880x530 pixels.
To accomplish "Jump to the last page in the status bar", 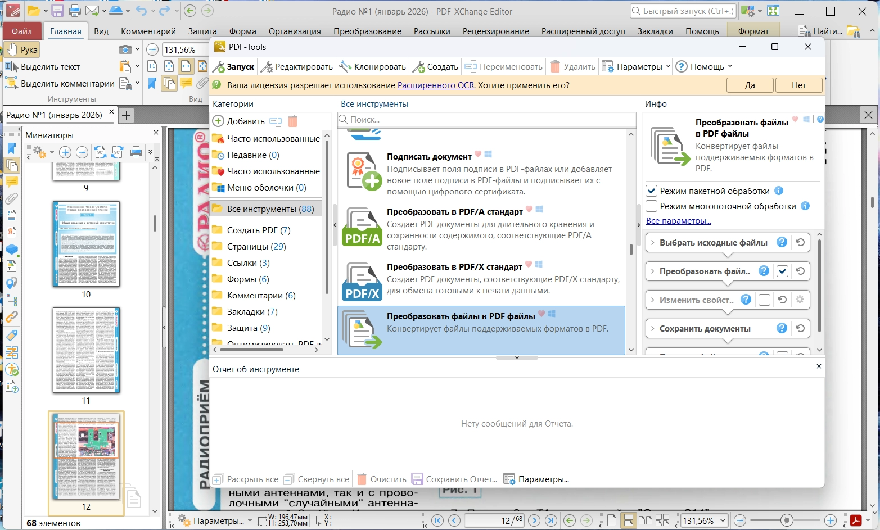I will [551, 520].
